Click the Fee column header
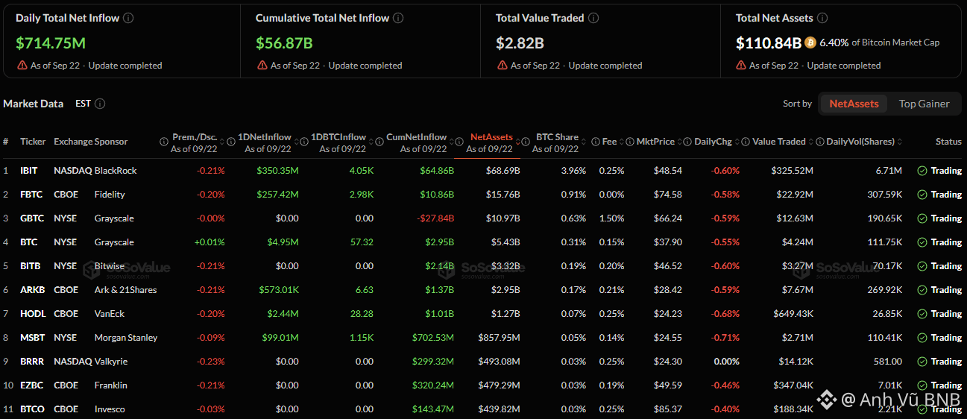Image resolution: width=967 pixels, height=419 pixels. [609, 142]
